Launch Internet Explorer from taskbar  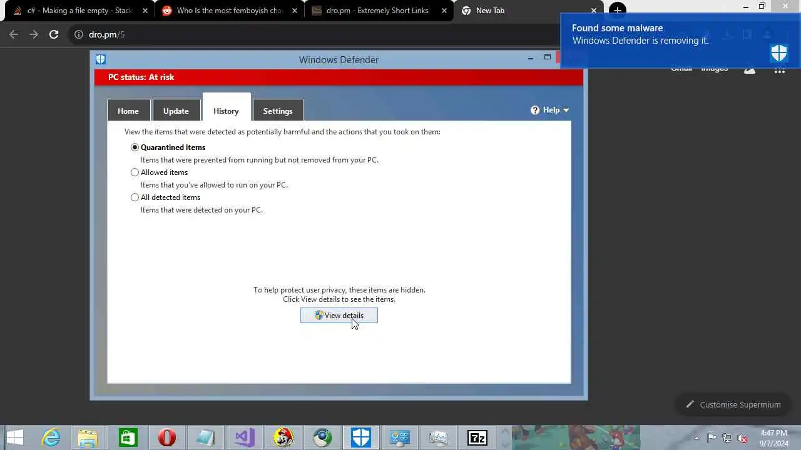(51, 438)
